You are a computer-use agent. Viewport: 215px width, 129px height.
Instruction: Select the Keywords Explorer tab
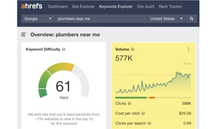pos(116,7)
